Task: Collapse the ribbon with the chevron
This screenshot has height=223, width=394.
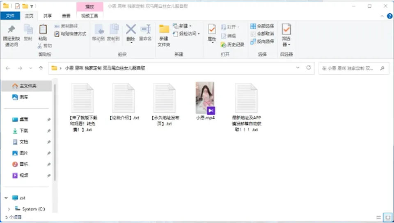Action: pyautogui.click(x=382, y=16)
